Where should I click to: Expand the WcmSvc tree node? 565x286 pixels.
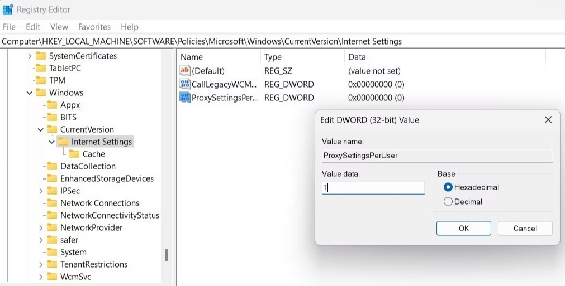[41, 277]
